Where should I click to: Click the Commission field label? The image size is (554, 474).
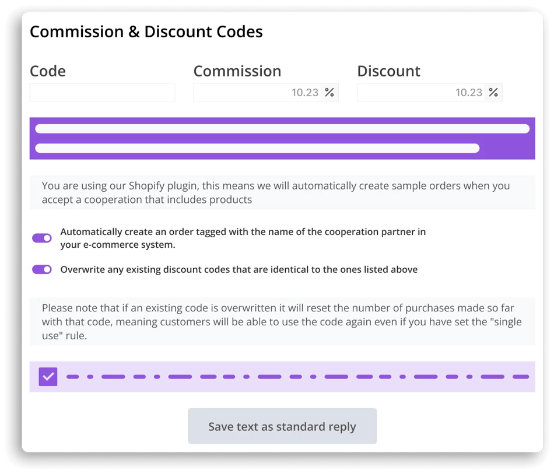coord(237,71)
